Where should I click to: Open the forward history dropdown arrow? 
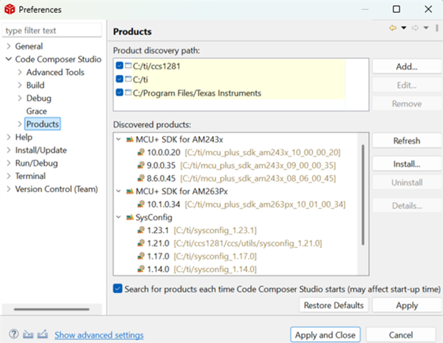[426, 28]
